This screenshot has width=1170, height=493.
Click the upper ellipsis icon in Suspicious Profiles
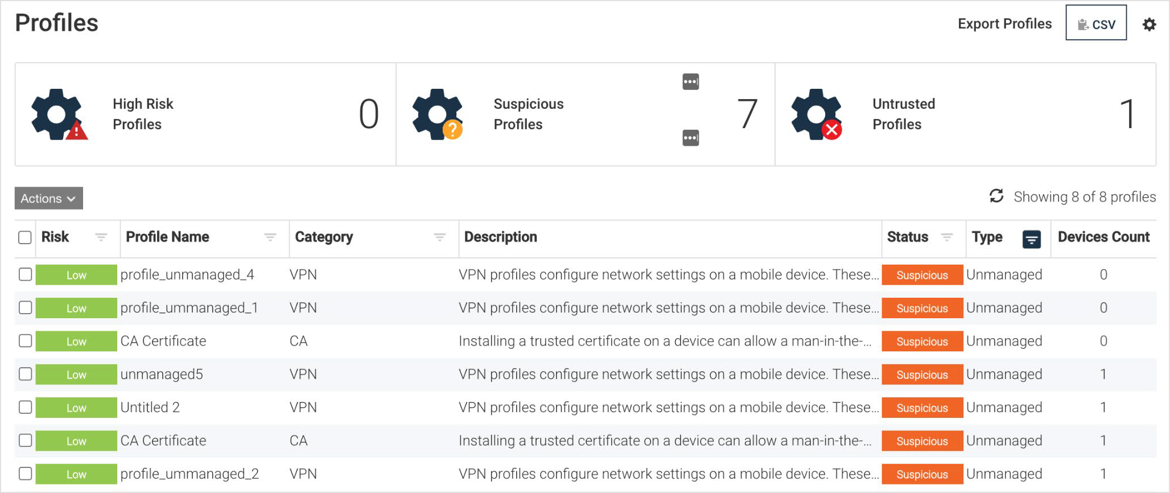click(691, 81)
